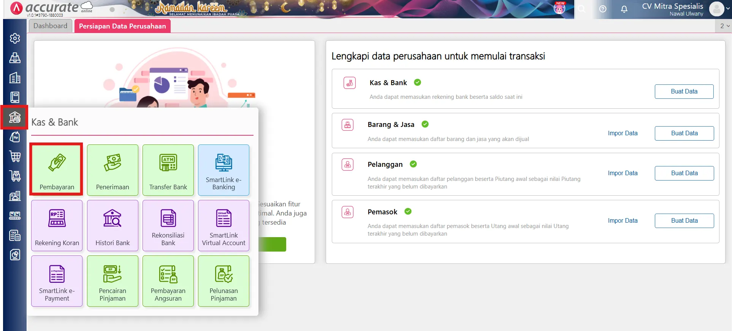Open SmartLink e-Payment tile
Image resolution: width=732 pixels, height=331 pixels.
point(57,281)
